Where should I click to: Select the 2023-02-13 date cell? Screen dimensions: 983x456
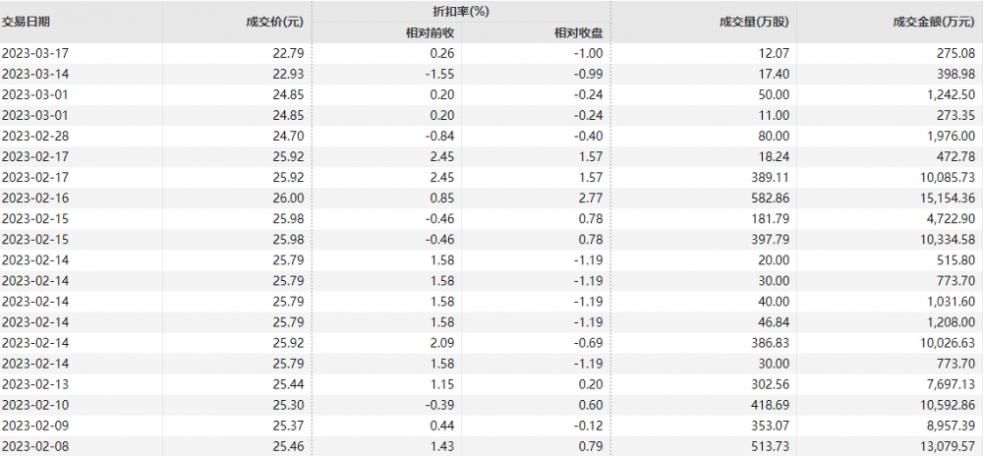[x=35, y=384]
